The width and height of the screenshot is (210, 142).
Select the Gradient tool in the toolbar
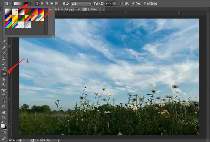click(4, 74)
